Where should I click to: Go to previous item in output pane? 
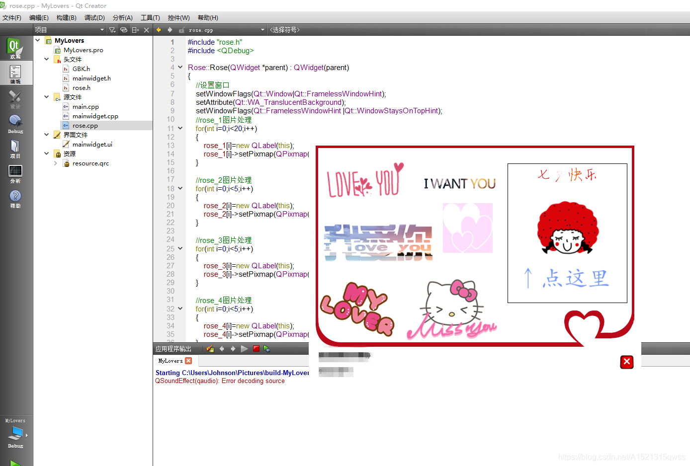(222, 349)
